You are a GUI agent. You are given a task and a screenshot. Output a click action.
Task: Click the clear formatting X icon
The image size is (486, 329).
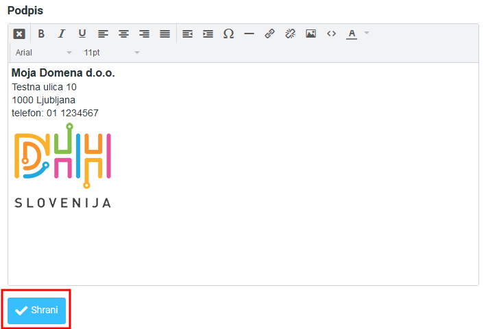(19, 34)
